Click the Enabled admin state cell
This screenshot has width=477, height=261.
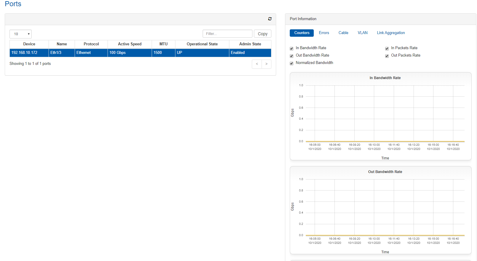(x=250, y=53)
